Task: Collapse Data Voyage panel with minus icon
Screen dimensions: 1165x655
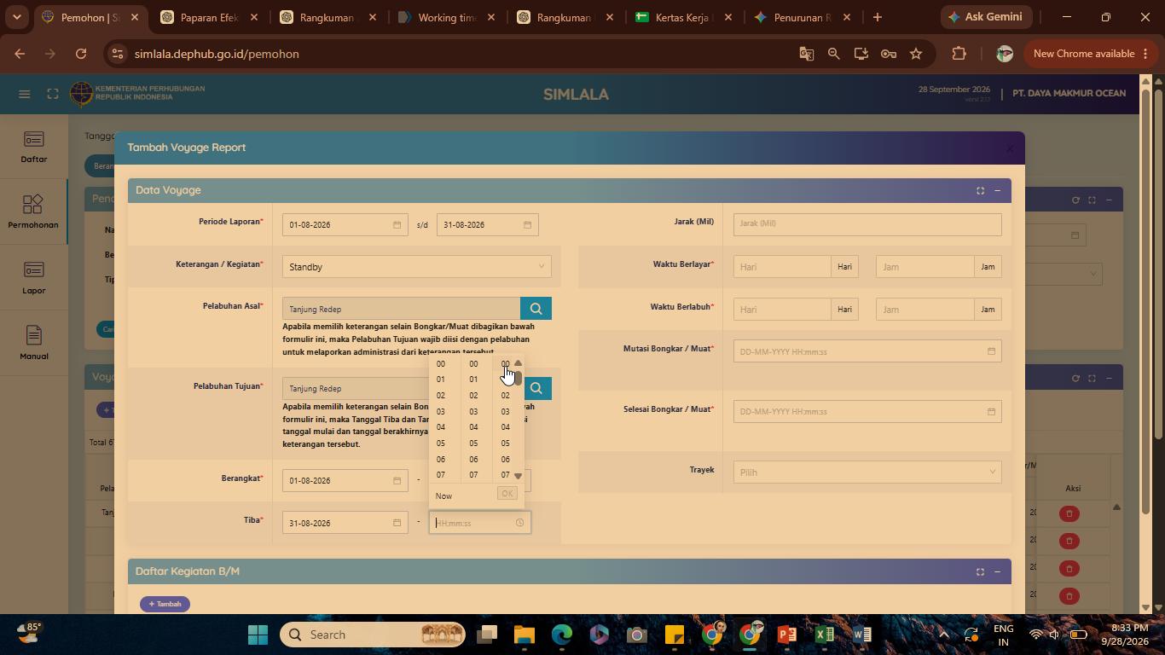Action: [997, 190]
